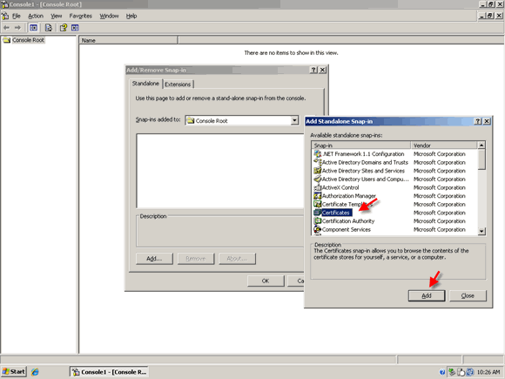Click the tray icon immediately left of the clock

469,372
